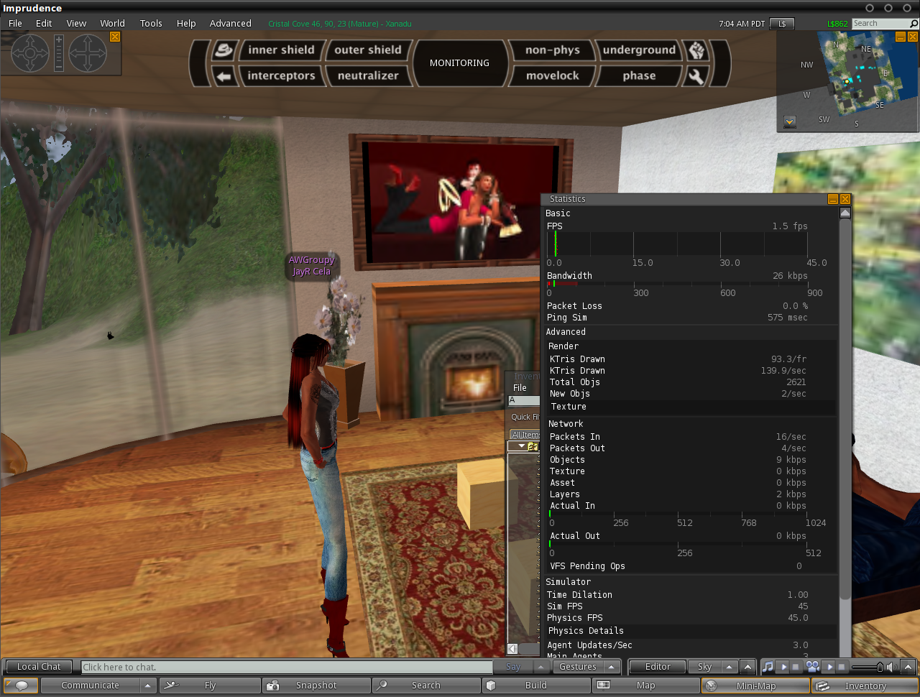Click the Local Chat button
This screenshot has width=920, height=697.
tap(39, 667)
